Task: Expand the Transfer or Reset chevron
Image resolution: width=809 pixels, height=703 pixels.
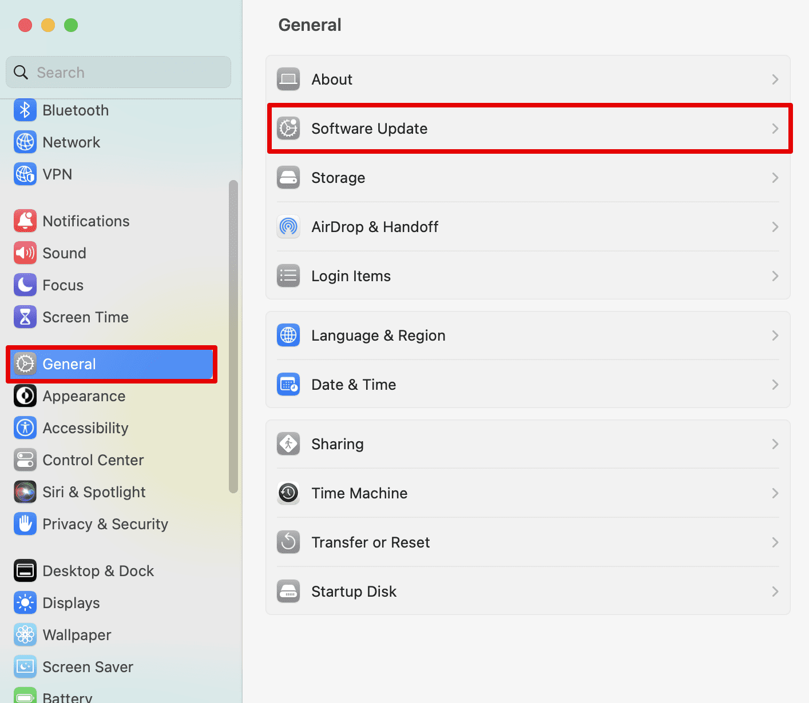Action: tap(775, 542)
